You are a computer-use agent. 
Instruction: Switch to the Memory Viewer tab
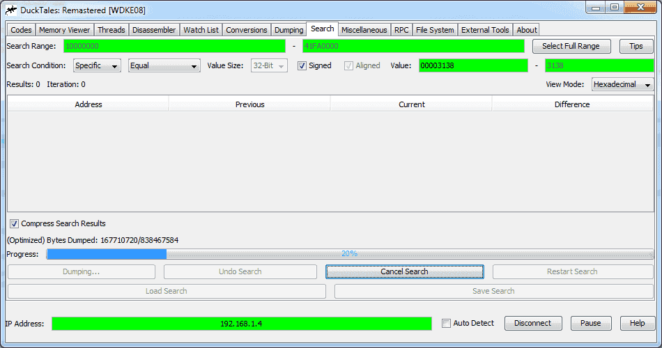pos(65,30)
